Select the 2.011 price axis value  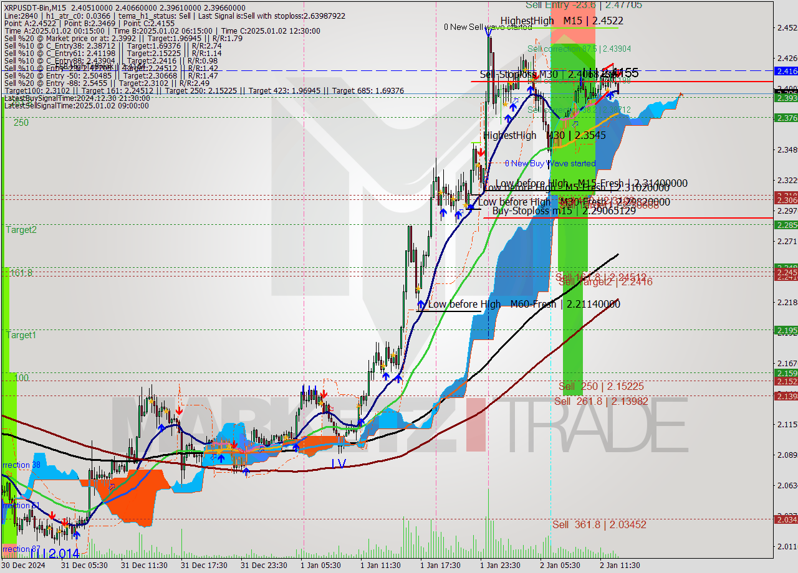click(787, 546)
